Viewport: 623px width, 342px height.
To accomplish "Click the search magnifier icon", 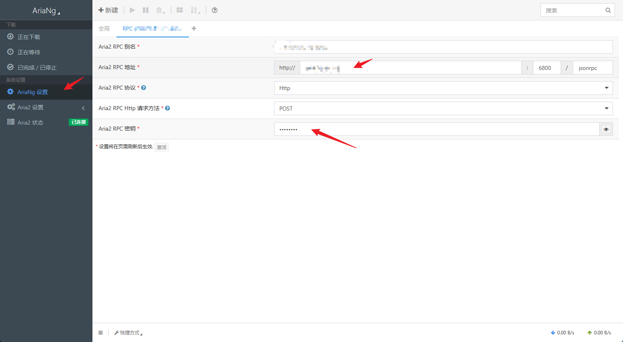I will 608,10.
